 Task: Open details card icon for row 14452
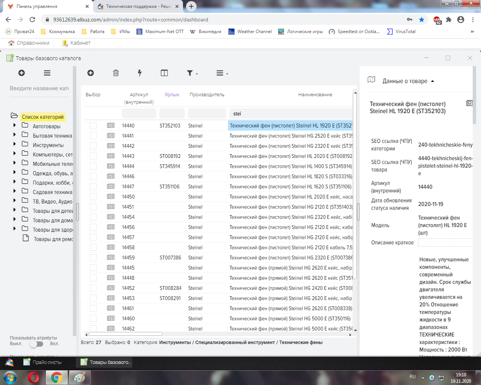(110, 288)
